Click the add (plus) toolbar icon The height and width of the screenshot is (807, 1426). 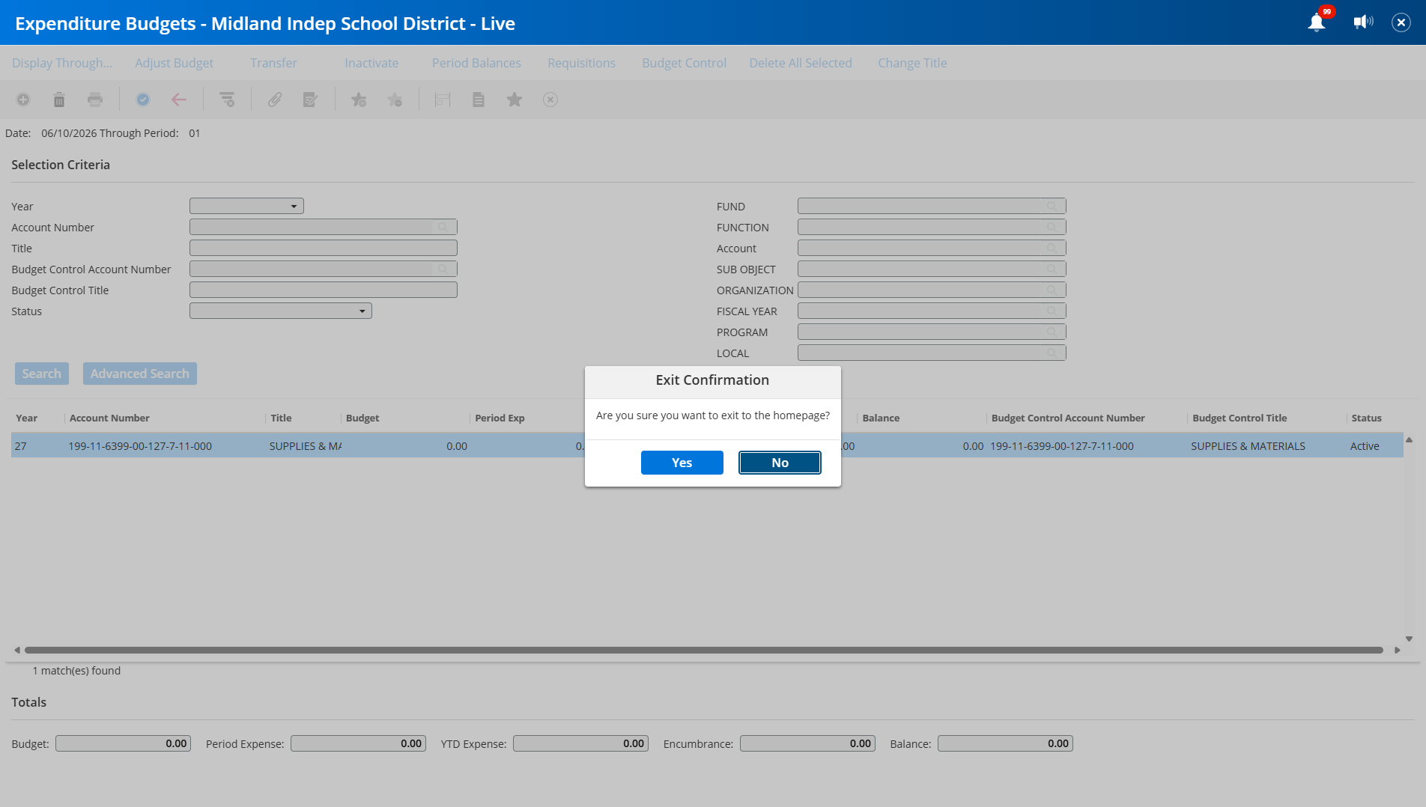click(x=23, y=100)
